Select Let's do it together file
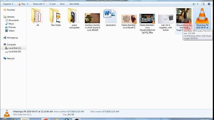Image resolution: width=214 pixels, height=120 pixels. tap(166, 19)
